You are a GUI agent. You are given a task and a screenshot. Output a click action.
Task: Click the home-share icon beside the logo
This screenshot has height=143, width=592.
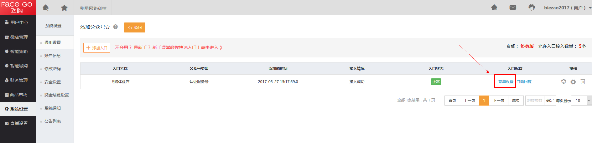(46, 7)
